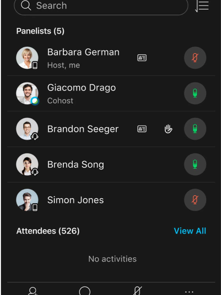
Task: Collapse the Panelists (5) section header
Action: coord(40,31)
